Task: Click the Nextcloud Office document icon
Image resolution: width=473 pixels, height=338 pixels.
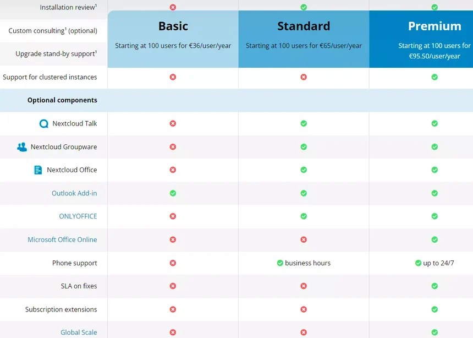Action: click(38, 170)
